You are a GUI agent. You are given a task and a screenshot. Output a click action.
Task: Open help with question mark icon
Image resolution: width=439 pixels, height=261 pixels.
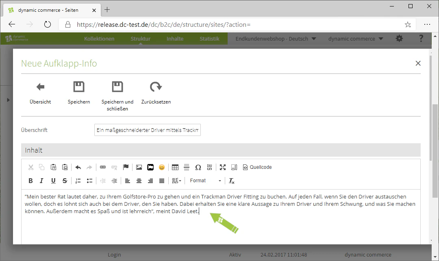(x=421, y=38)
